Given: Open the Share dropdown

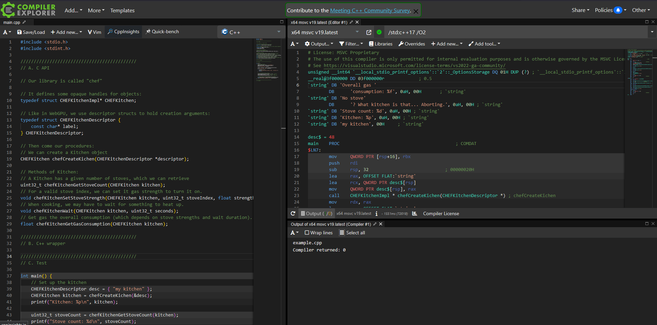Looking at the screenshot, I should 580,10.
